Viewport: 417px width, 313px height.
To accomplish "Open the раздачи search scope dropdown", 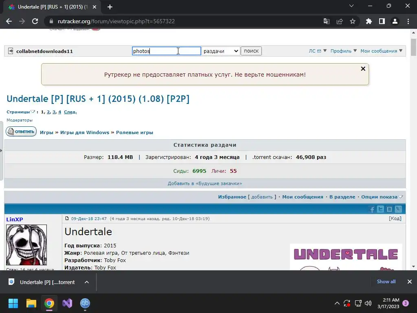I will click(x=221, y=51).
